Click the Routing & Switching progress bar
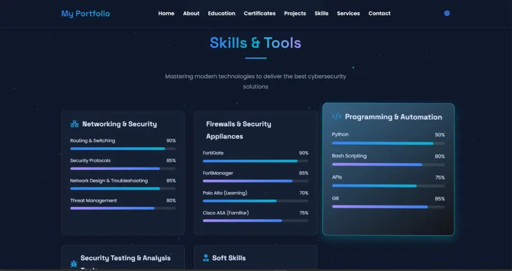 point(123,149)
